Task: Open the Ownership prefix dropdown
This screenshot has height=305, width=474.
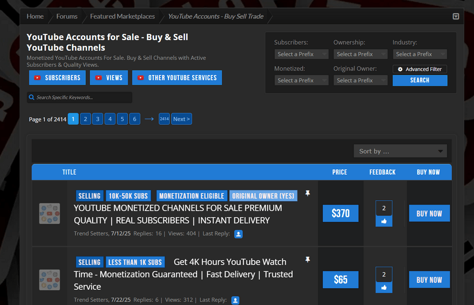Action: pos(360,54)
